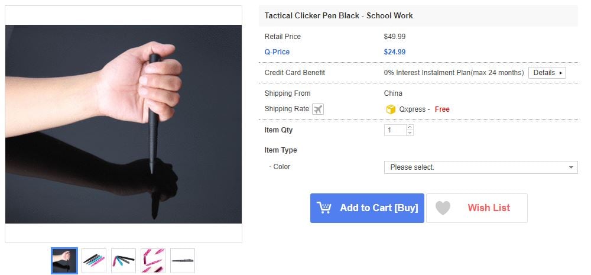Screen dimensions: 591x275
Task: Click the main product image
Action: pyautogui.click(x=124, y=124)
